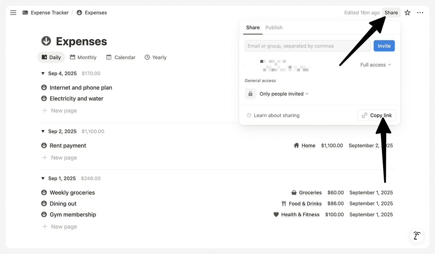435x254 pixels.
Task: Change the Only people invited setting
Action: pos(284,93)
